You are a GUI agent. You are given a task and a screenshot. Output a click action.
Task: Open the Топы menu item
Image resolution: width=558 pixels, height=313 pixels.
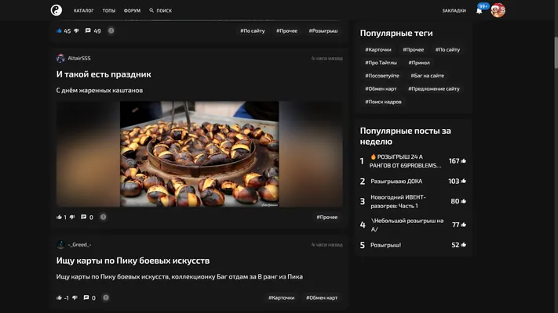click(109, 11)
